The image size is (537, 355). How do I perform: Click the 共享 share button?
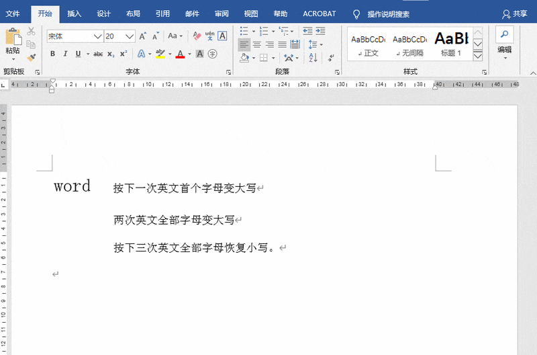pyautogui.click(x=515, y=13)
